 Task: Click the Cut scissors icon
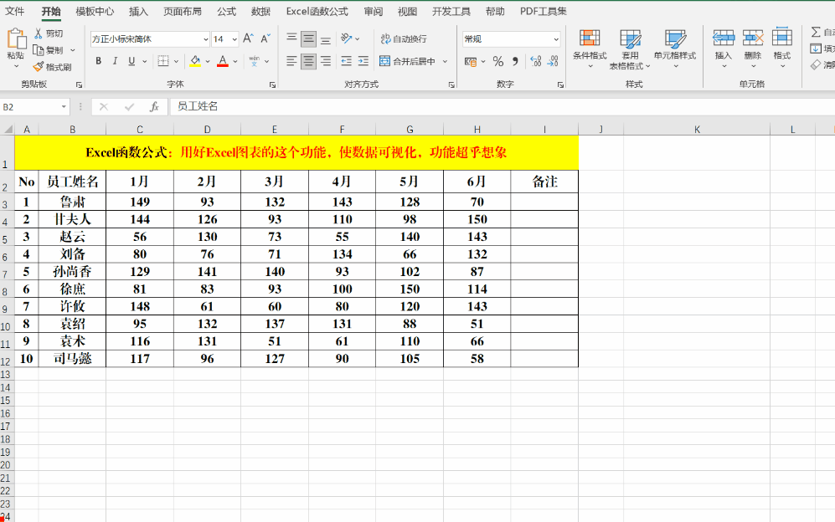tap(39, 33)
